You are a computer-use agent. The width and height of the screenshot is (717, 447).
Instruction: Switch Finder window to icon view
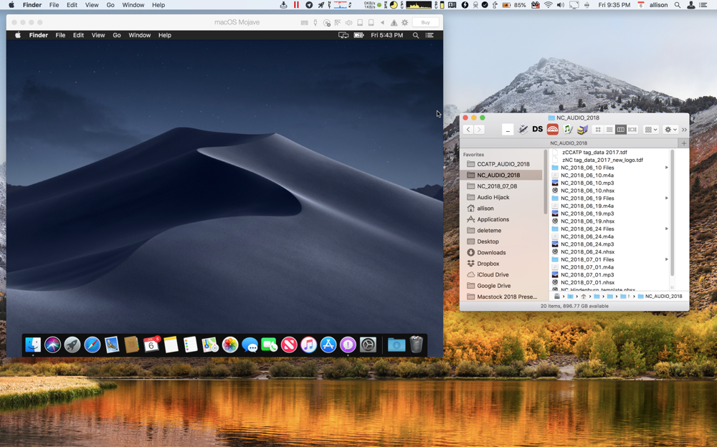pyautogui.click(x=598, y=130)
